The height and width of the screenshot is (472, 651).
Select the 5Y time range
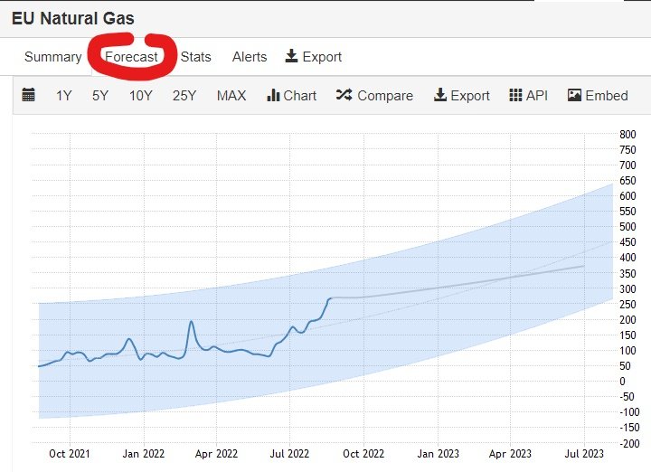pos(100,96)
